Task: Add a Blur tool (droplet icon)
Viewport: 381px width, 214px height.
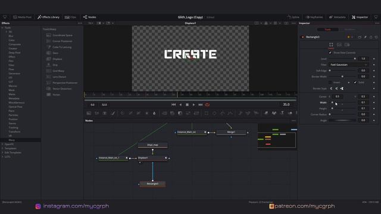Action: (154, 113)
